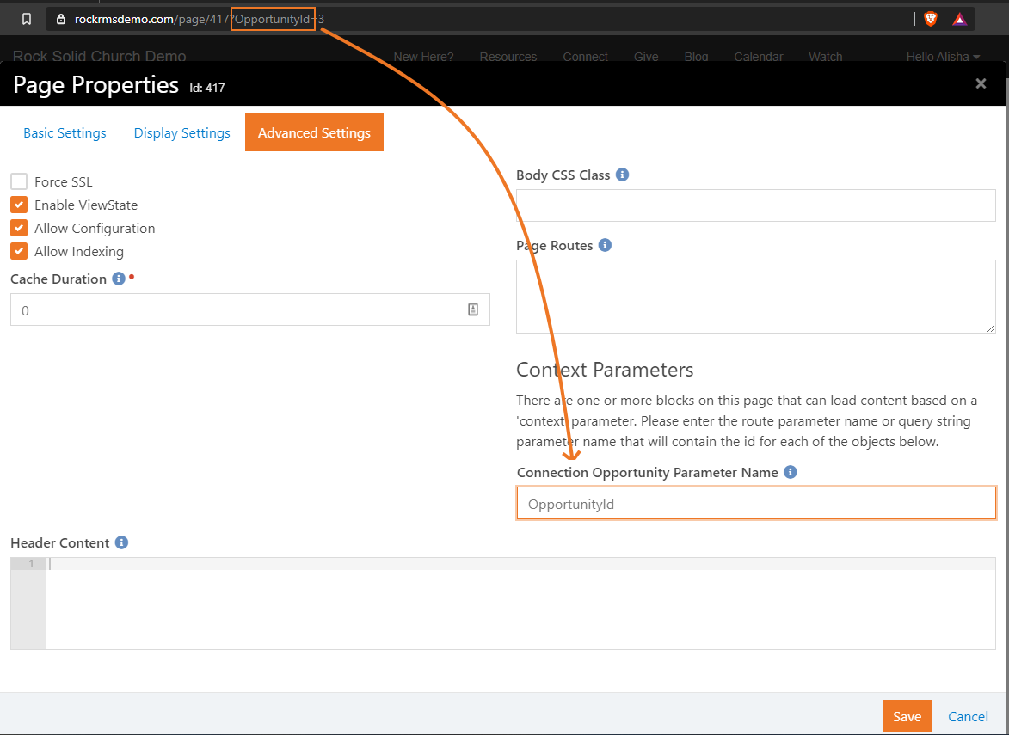This screenshot has height=735, width=1009.
Task: Focus the Body CSS Class field
Action: click(755, 205)
